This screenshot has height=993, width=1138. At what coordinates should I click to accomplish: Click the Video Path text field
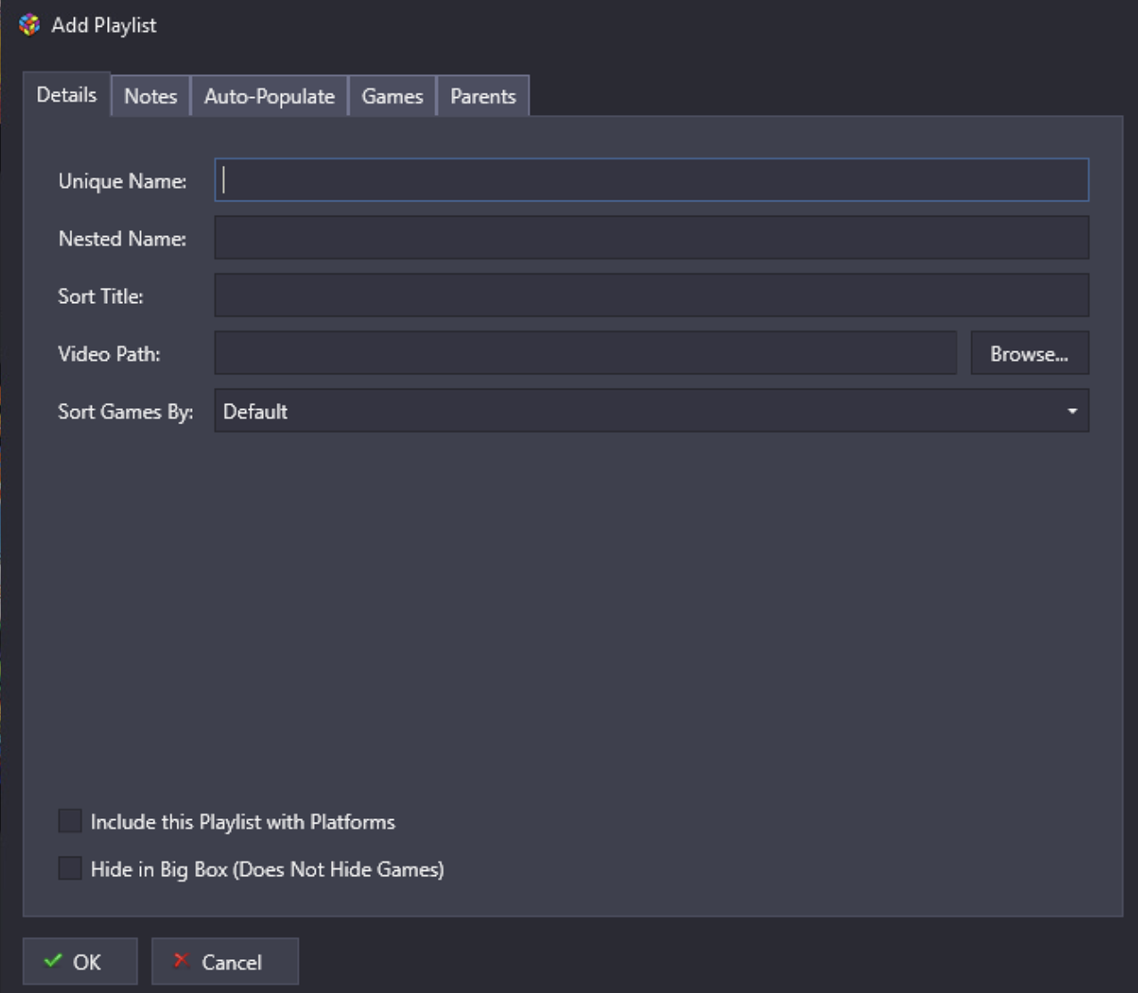(586, 353)
